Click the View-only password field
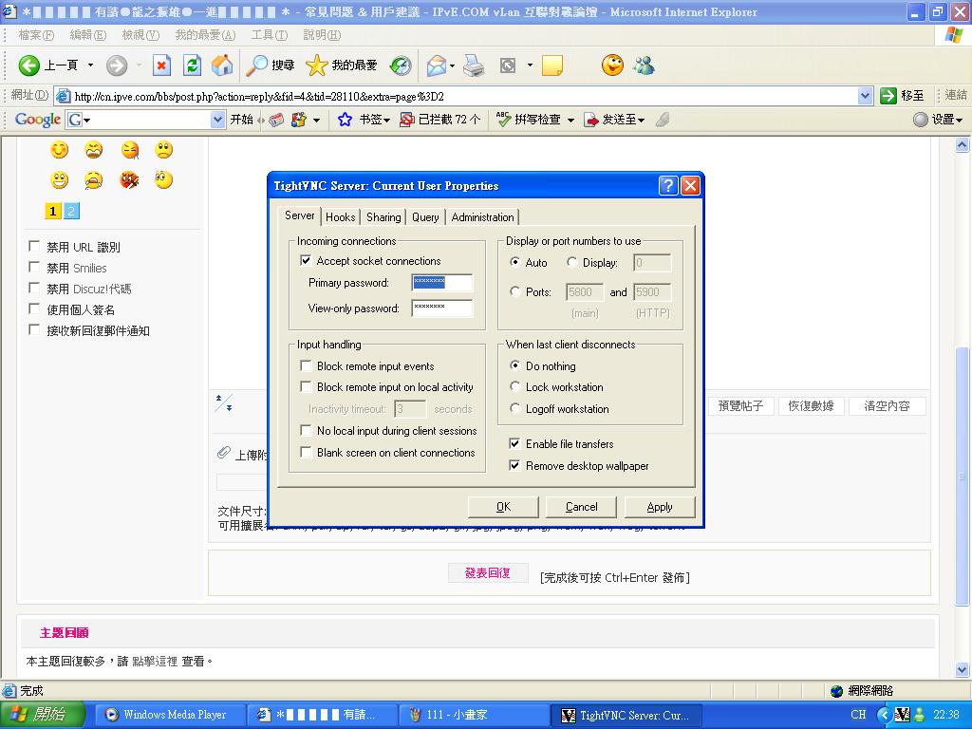972x729 pixels. point(442,308)
